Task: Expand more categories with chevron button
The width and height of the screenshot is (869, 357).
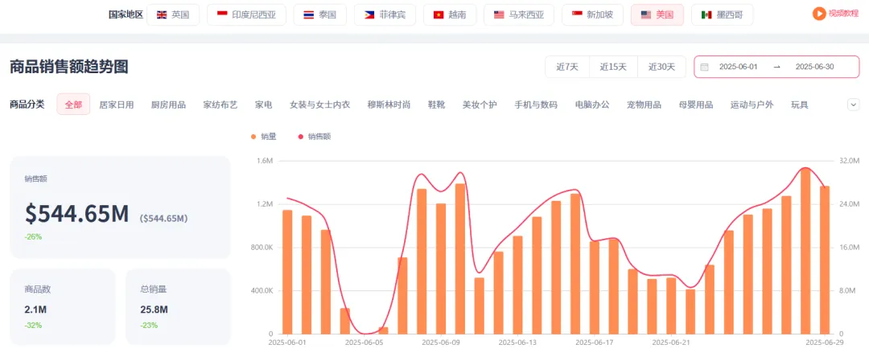Action: click(853, 104)
